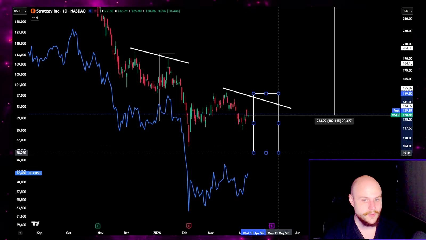The image size is (426, 240).
Task: Click the Strategy Inc · 1D · NASDAQ title
Action: (x=61, y=11)
